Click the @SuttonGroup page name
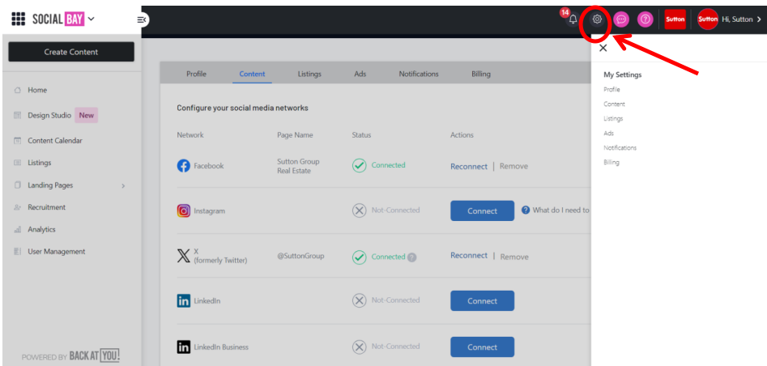Image resolution: width=767 pixels, height=366 pixels. (x=300, y=256)
